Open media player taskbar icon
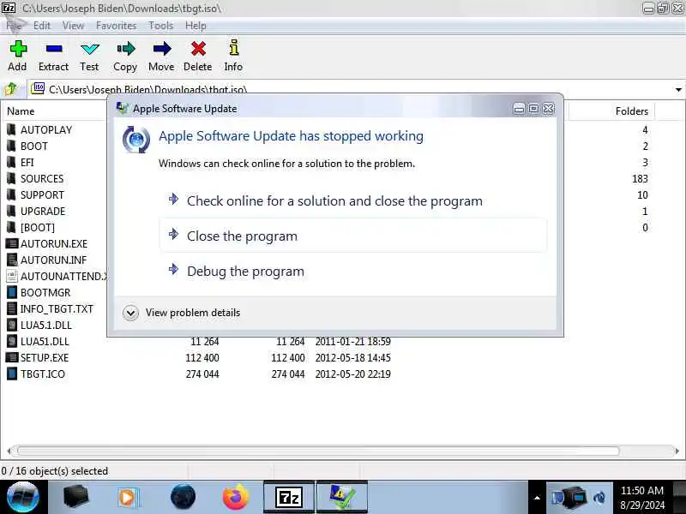The width and height of the screenshot is (686, 514). 129,498
